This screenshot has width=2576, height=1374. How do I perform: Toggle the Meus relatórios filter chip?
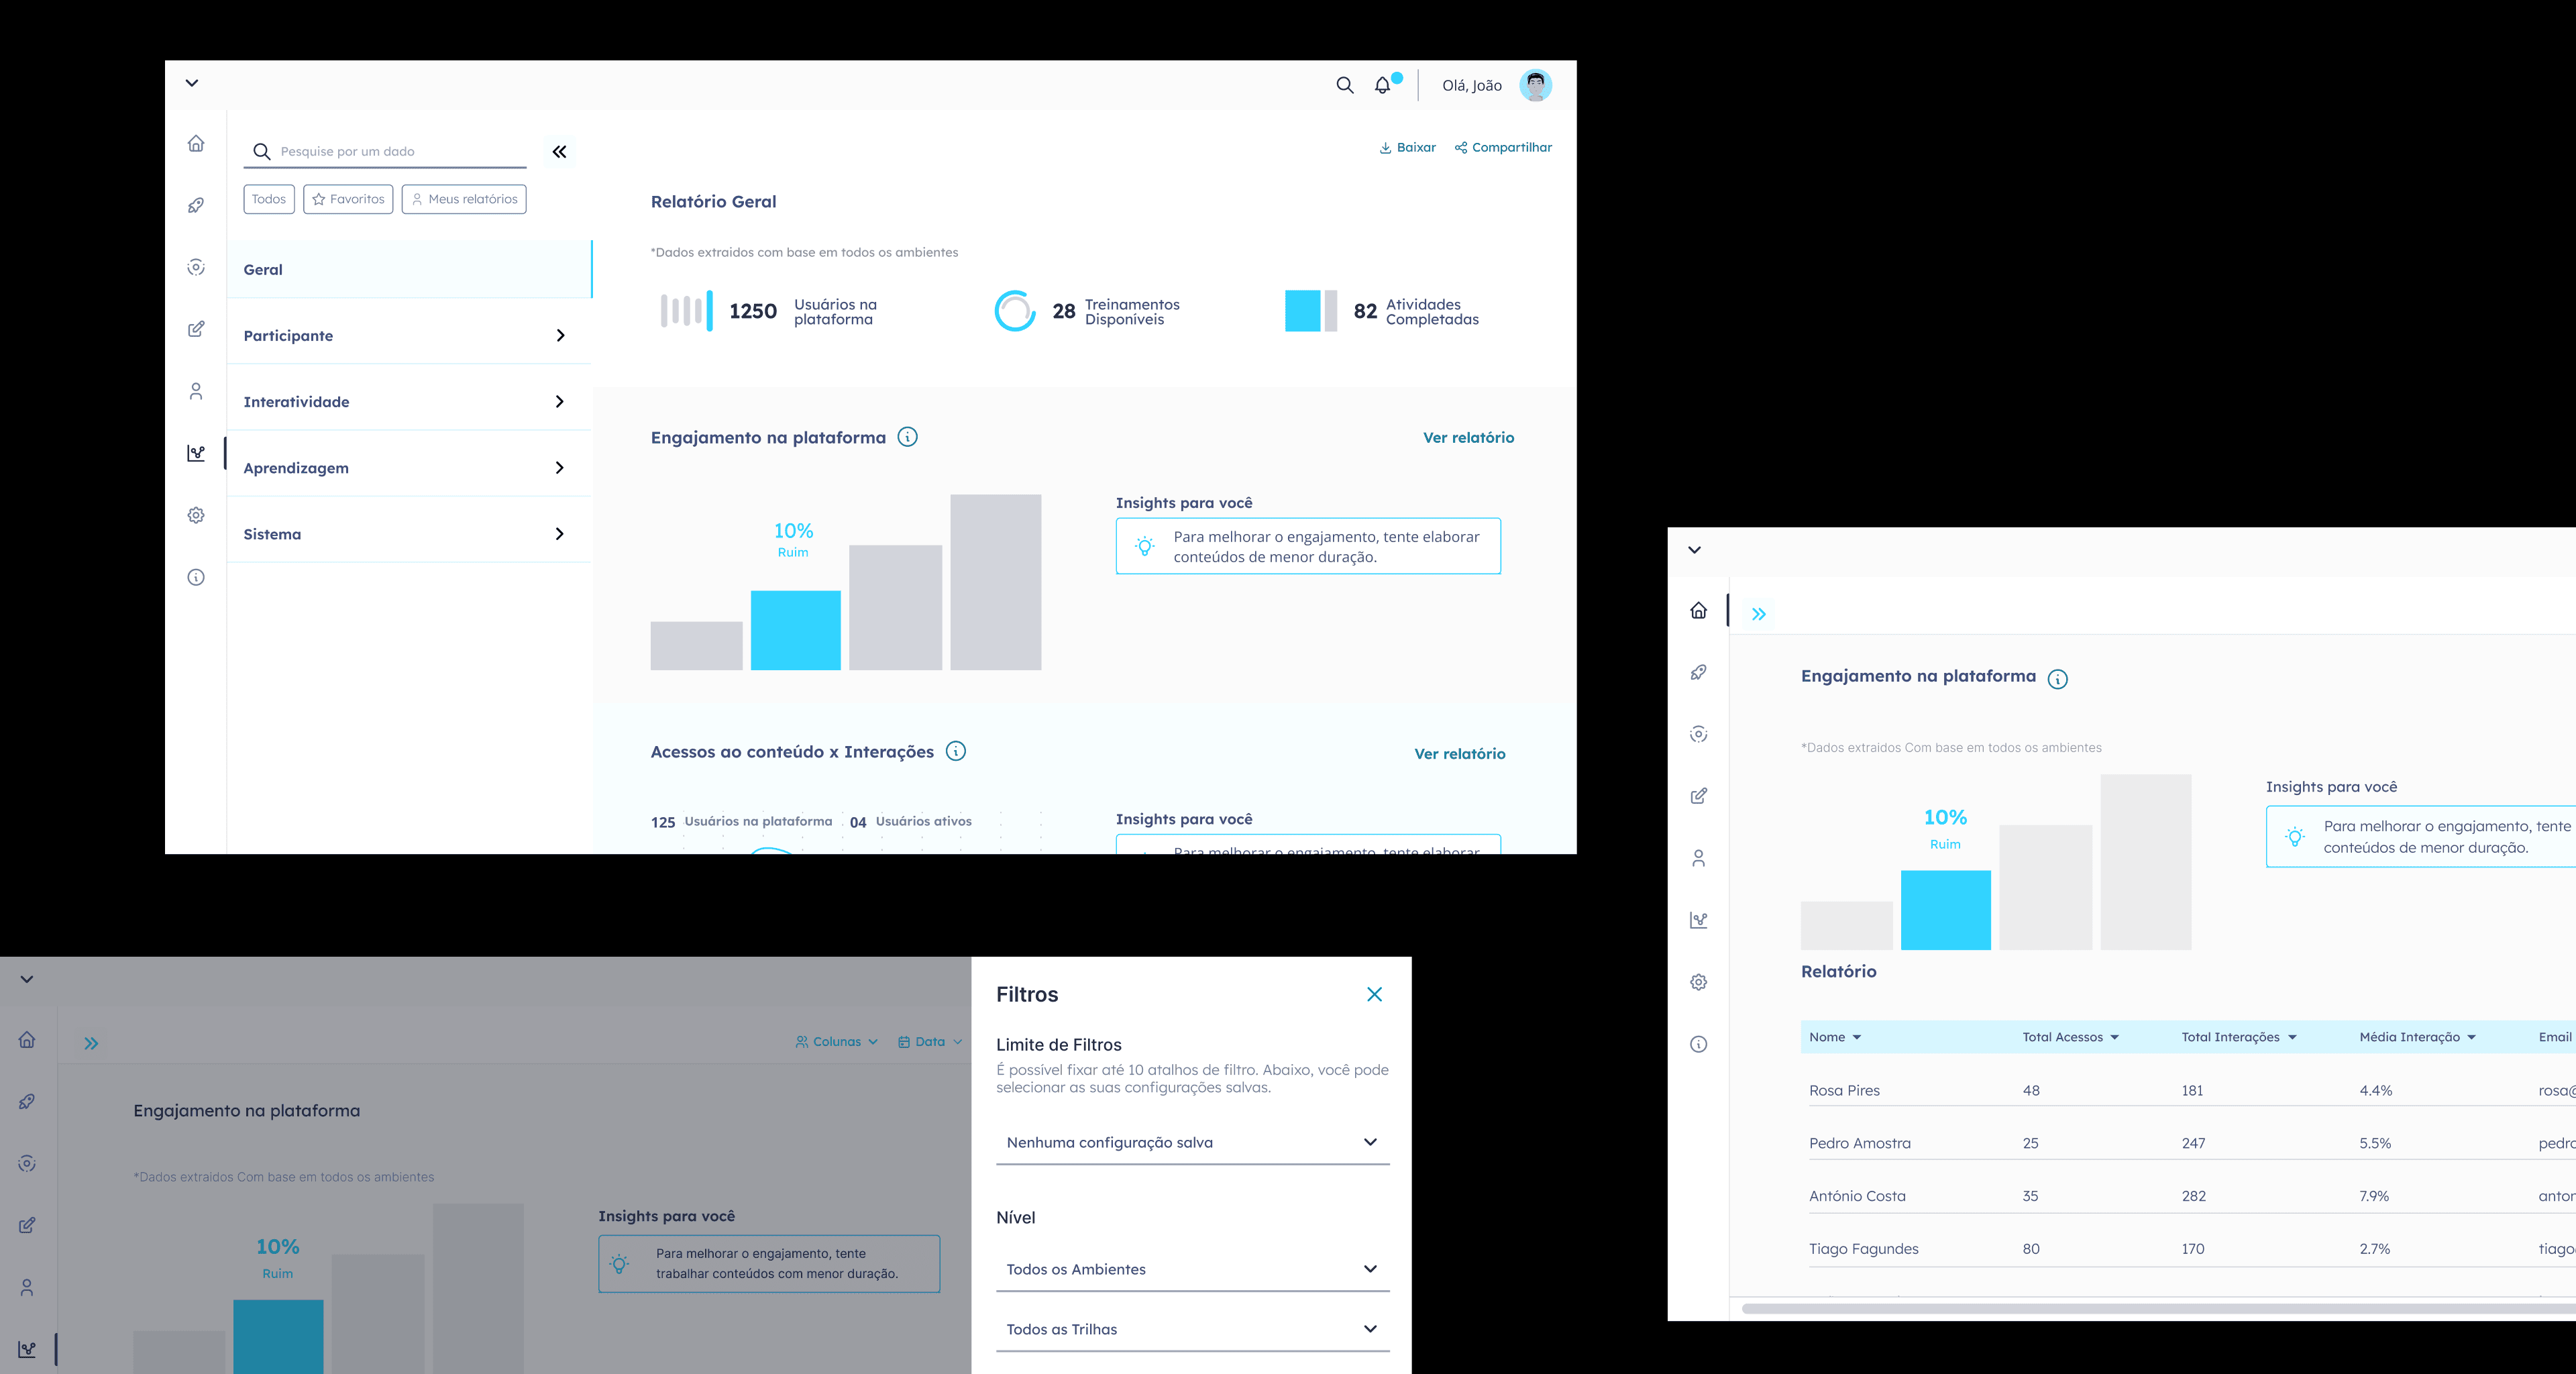[464, 199]
